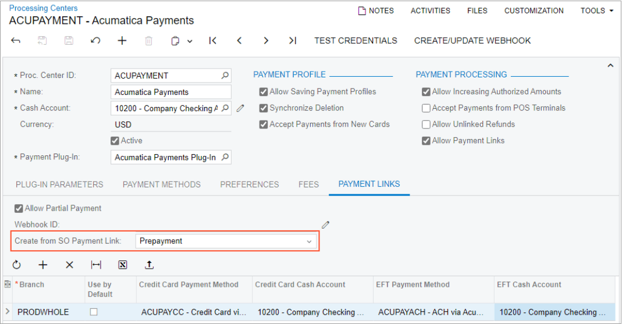
Task: Open Files in the header
Action: point(477,10)
